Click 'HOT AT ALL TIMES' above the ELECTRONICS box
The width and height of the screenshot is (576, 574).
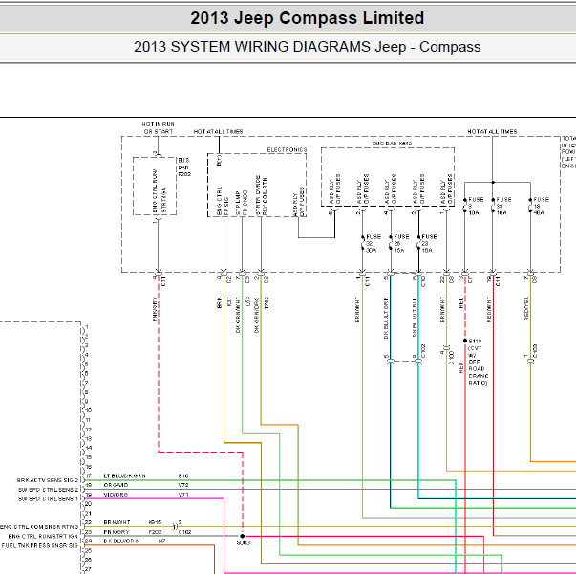pyautogui.click(x=218, y=131)
